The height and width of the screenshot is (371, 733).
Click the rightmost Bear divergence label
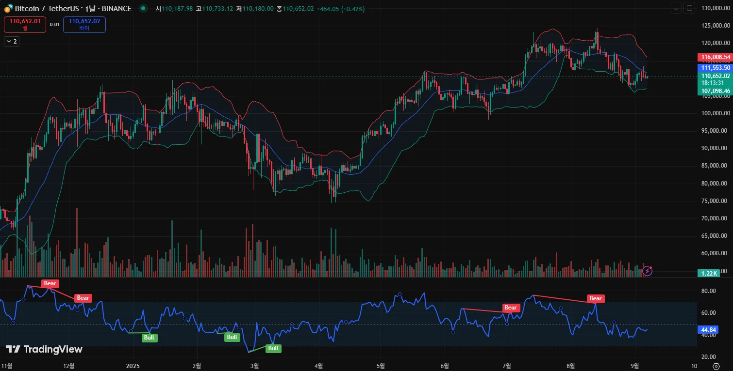596,298
